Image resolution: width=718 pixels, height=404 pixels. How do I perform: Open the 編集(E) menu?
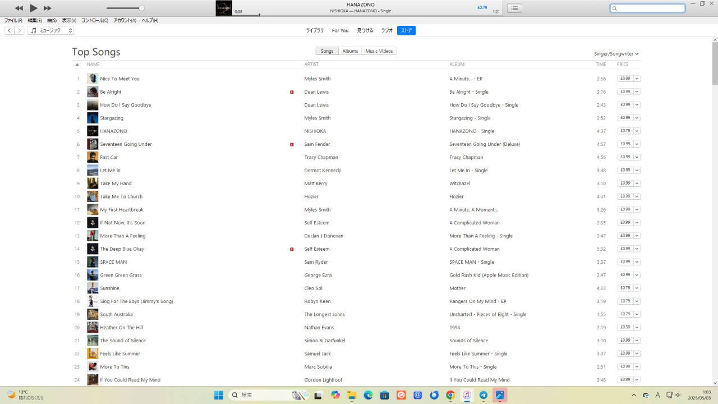[x=35, y=21]
